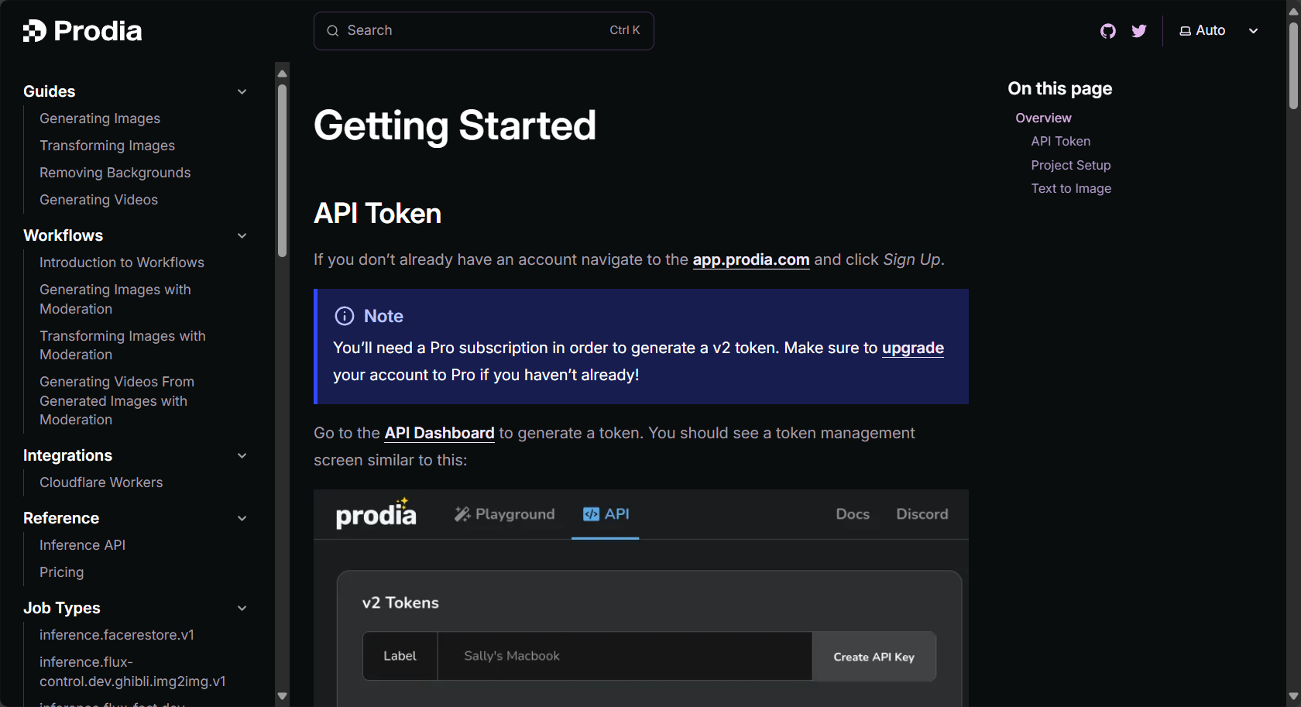The height and width of the screenshot is (707, 1301).
Task: Open Generating Images with Moderation
Action: point(115,299)
